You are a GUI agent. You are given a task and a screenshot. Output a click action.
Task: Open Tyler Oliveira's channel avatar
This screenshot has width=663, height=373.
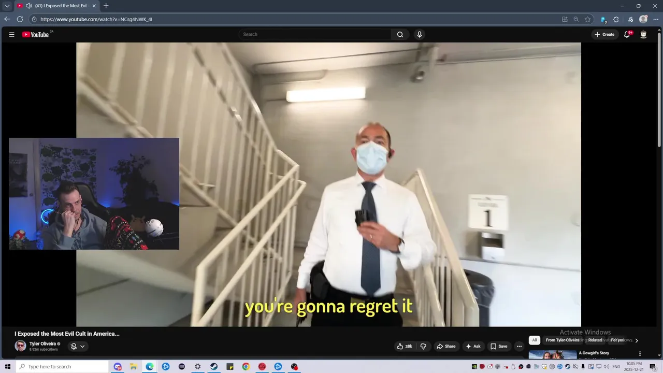click(20, 346)
